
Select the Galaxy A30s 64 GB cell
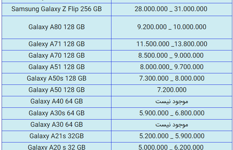click(x=57, y=113)
